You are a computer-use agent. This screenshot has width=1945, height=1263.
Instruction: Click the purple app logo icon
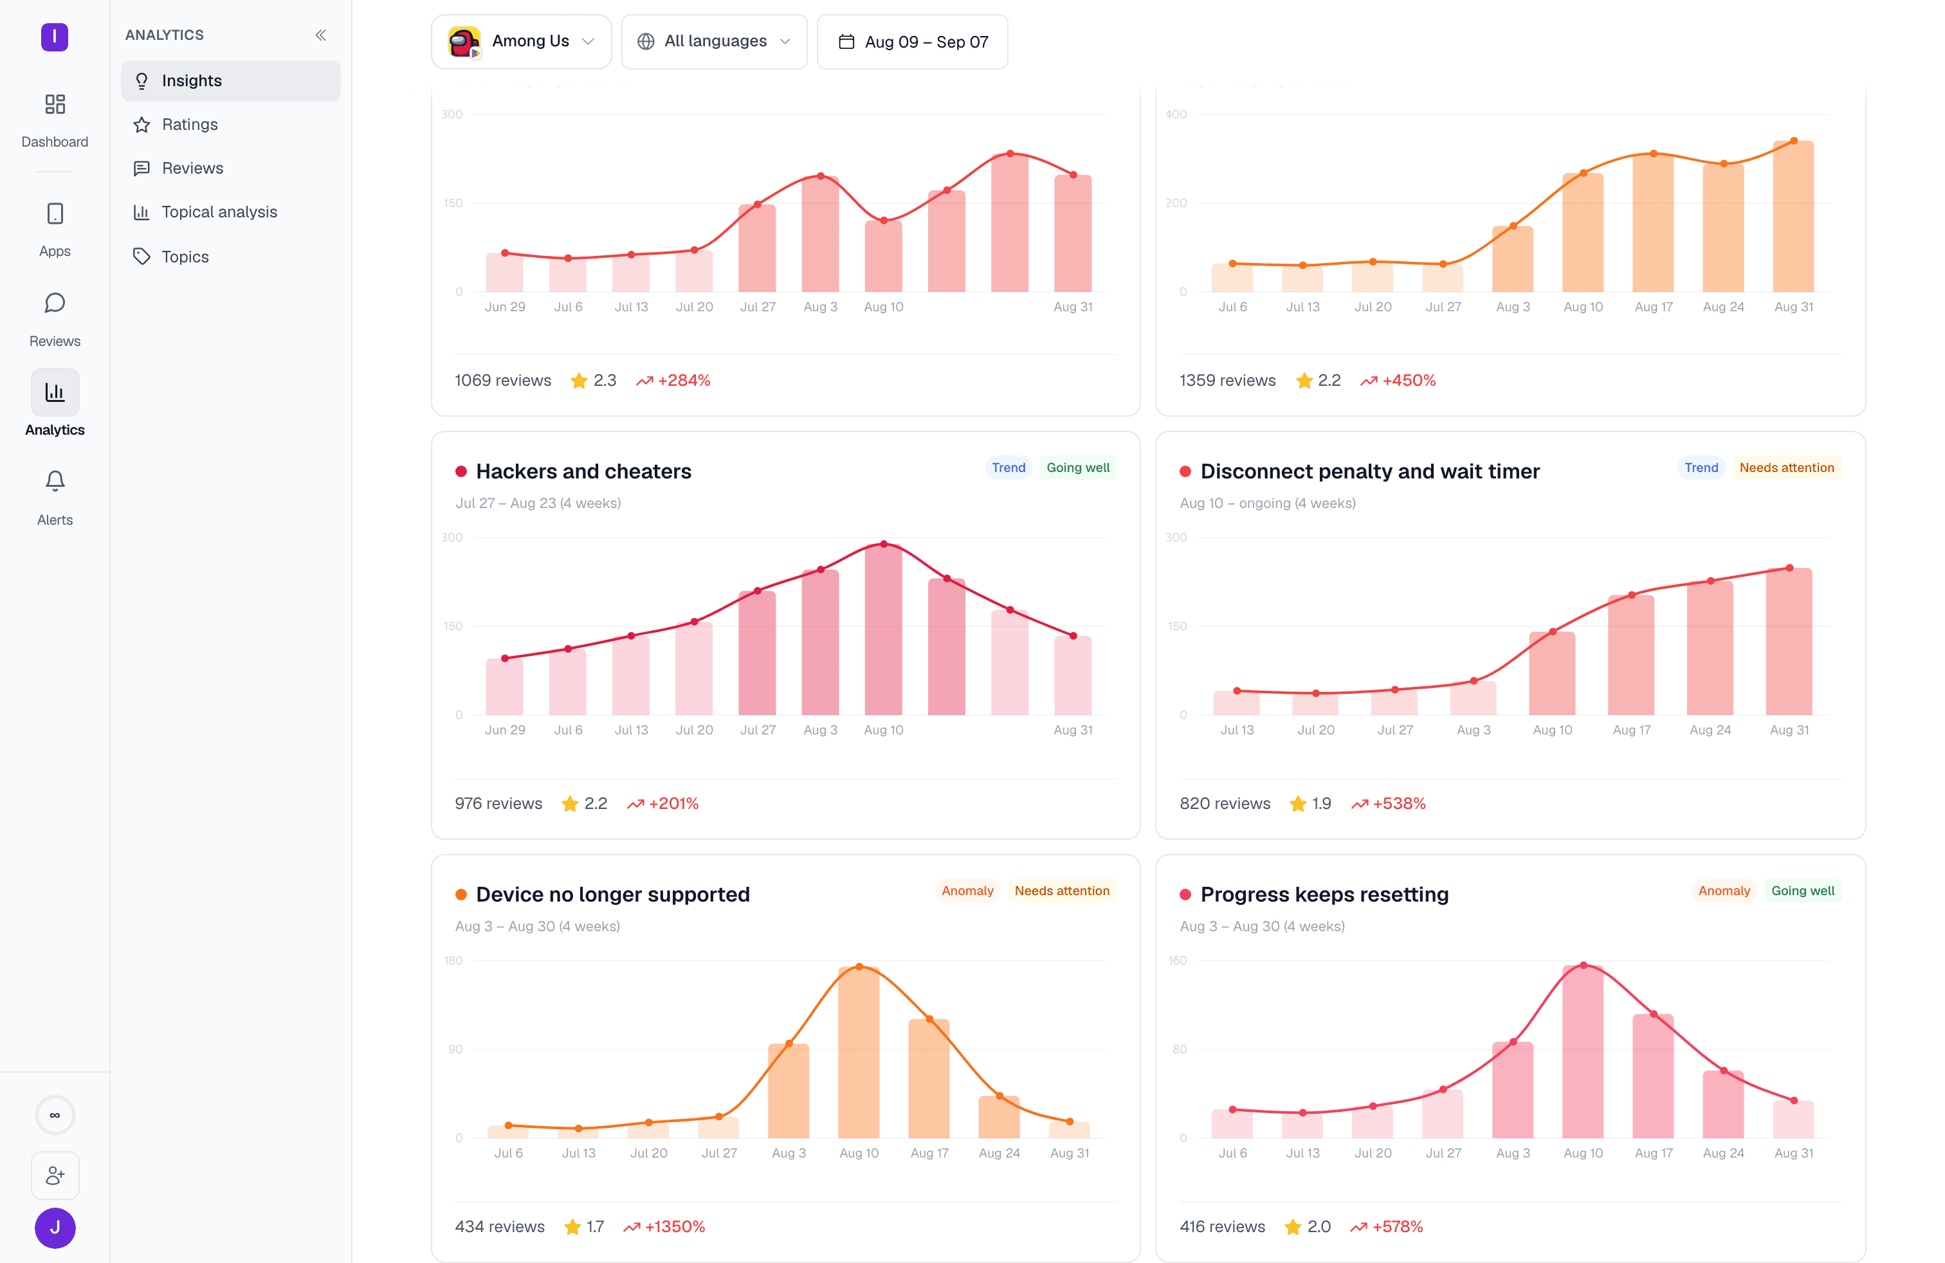coord(55,37)
